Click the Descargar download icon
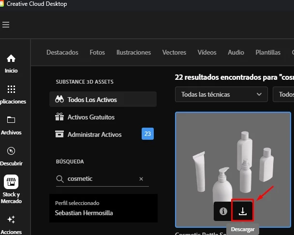The image size is (294, 235). click(243, 211)
